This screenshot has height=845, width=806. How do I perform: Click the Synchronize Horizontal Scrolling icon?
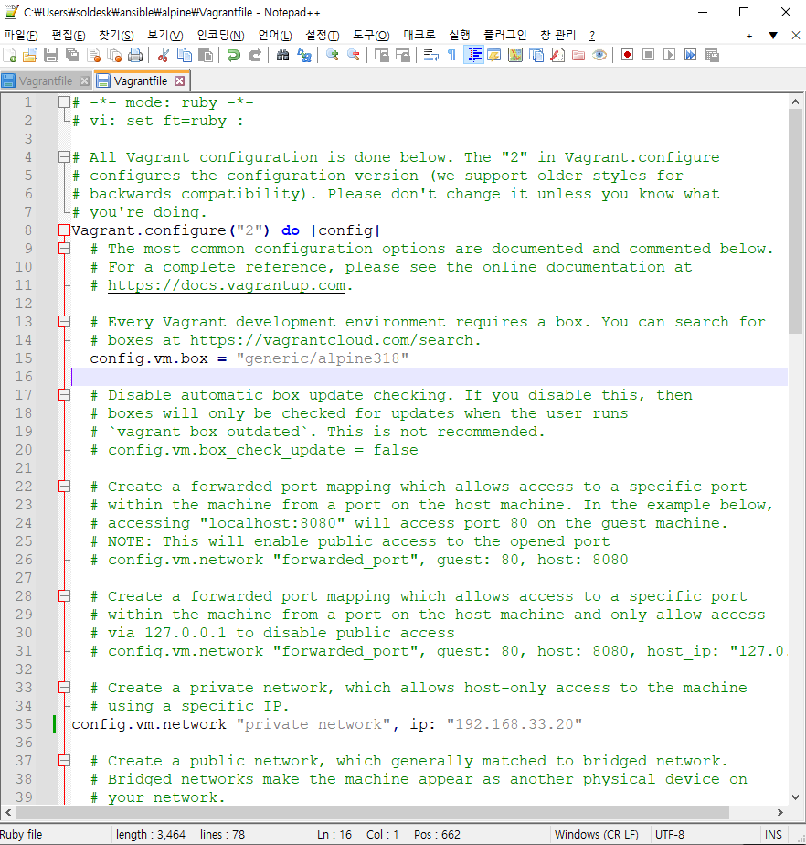point(403,55)
